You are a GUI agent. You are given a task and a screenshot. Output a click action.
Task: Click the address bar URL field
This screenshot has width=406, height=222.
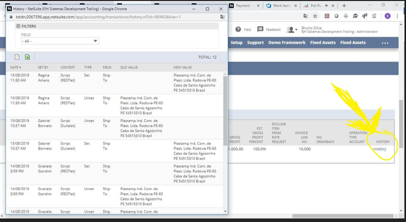[111, 17]
